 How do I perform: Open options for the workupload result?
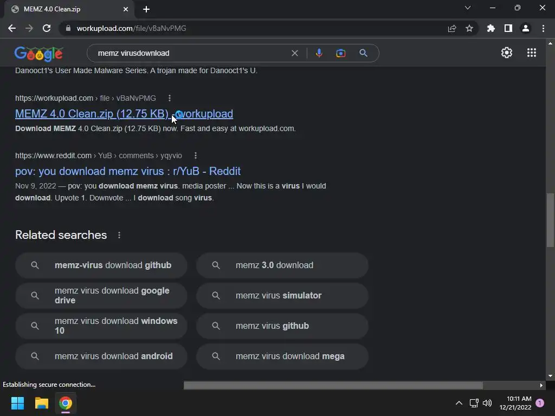pyautogui.click(x=170, y=98)
